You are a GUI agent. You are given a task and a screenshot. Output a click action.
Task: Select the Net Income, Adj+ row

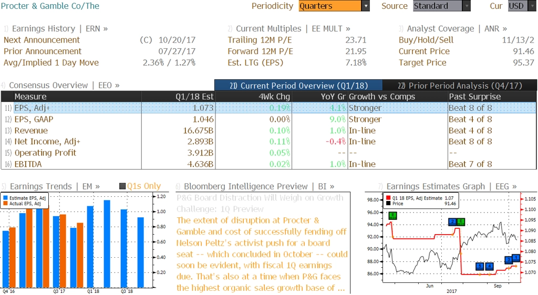pos(268,142)
